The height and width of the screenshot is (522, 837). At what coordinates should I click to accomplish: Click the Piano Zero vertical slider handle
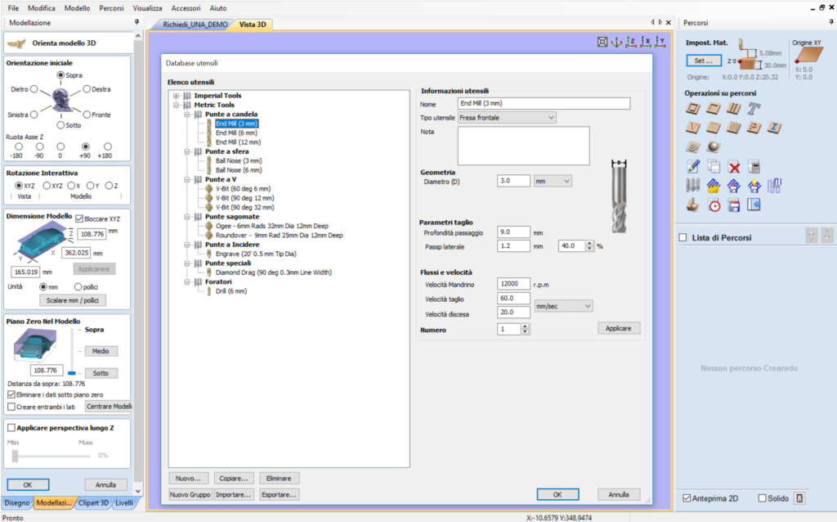point(72,371)
